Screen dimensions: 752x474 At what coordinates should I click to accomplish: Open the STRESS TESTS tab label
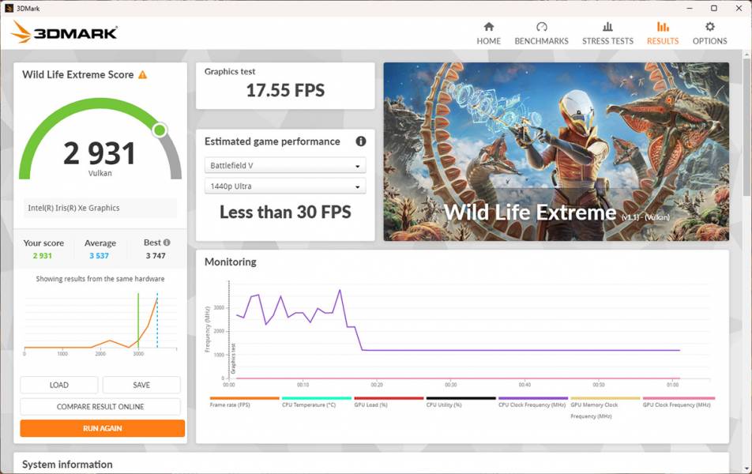tap(607, 41)
